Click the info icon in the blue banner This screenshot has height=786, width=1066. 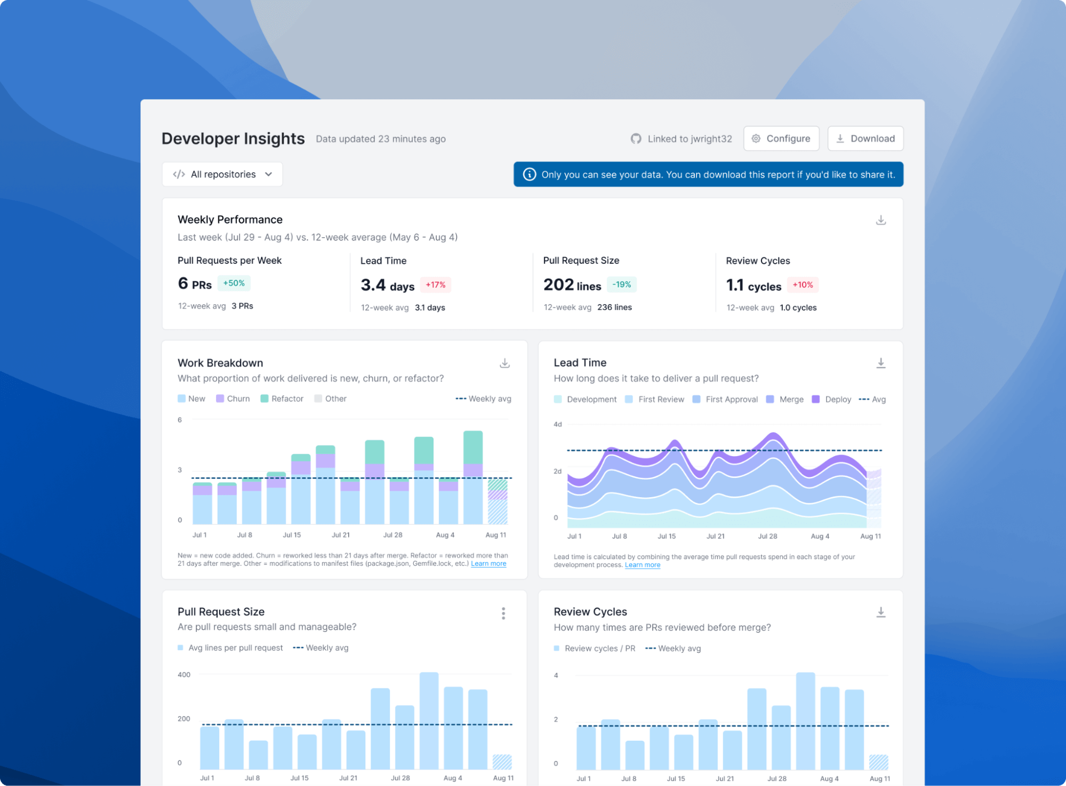(530, 174)
